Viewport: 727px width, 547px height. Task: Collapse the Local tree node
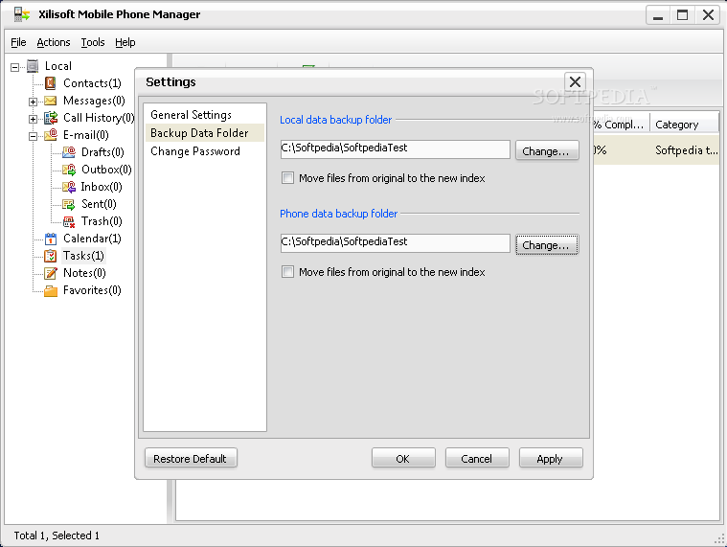point(14,67)
